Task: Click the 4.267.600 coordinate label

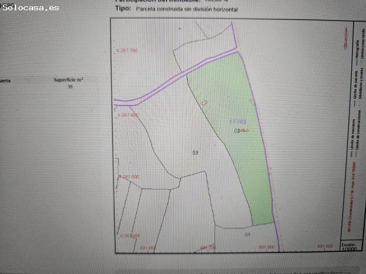Action: point(128,115)
